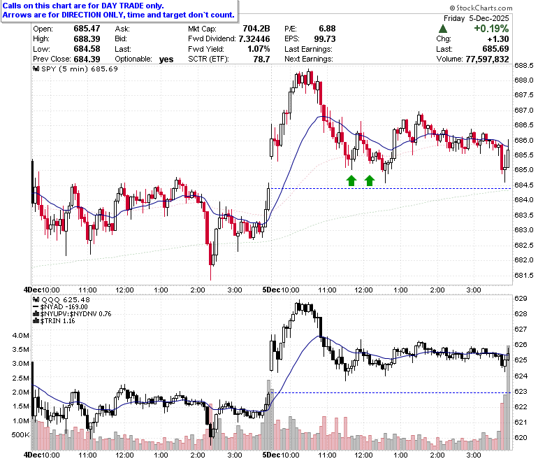This screenshot has height=461, width=545.
Task: Click the DAY TRADE only notice line
Action: click(83, 6)
